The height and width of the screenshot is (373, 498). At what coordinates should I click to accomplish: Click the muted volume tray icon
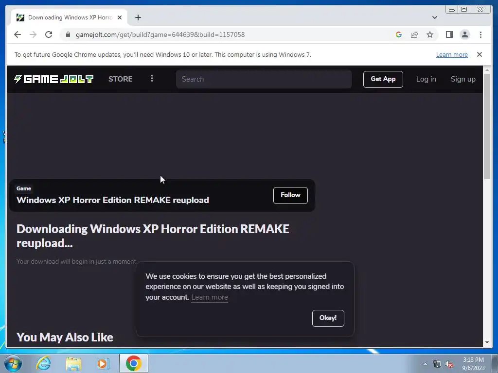449,364
